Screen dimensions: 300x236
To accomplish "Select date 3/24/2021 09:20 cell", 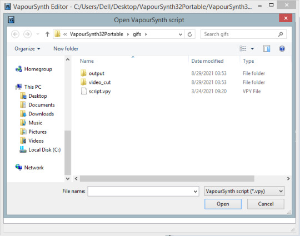I will (209, 91).
